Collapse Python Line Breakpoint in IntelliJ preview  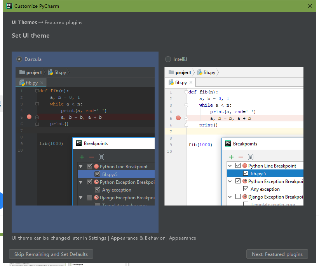pyautogui.click(x=230, y=166)
